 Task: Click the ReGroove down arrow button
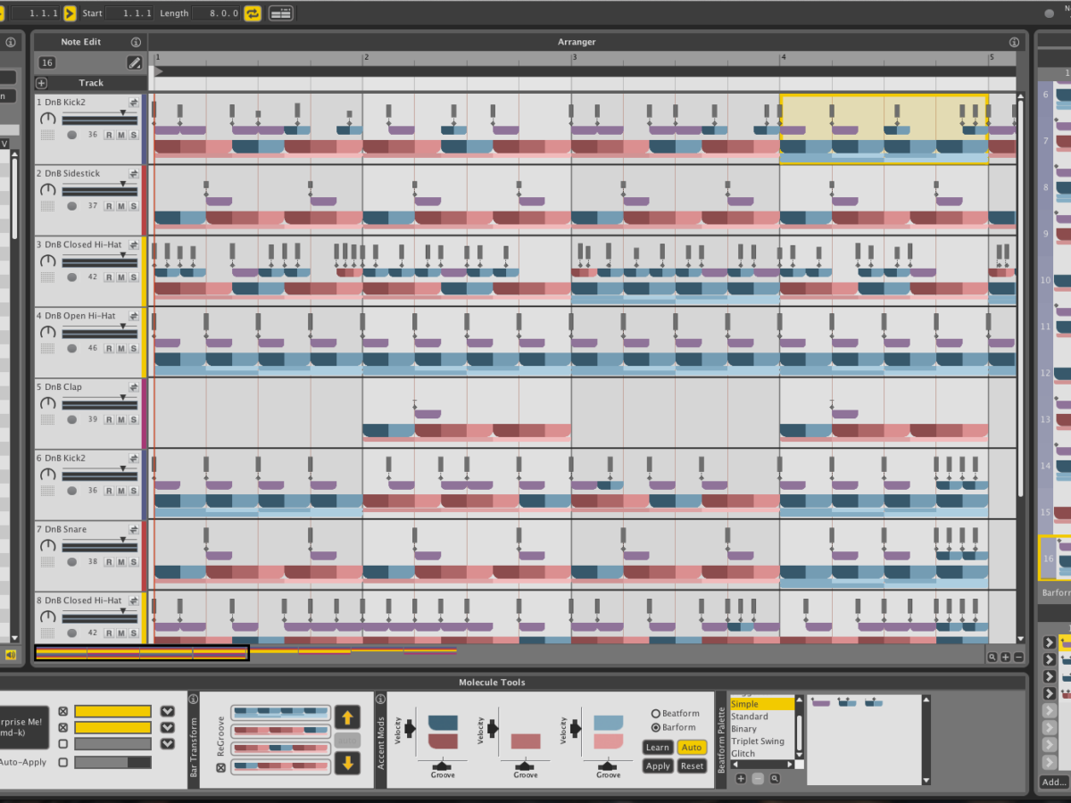tap(347, 763)
